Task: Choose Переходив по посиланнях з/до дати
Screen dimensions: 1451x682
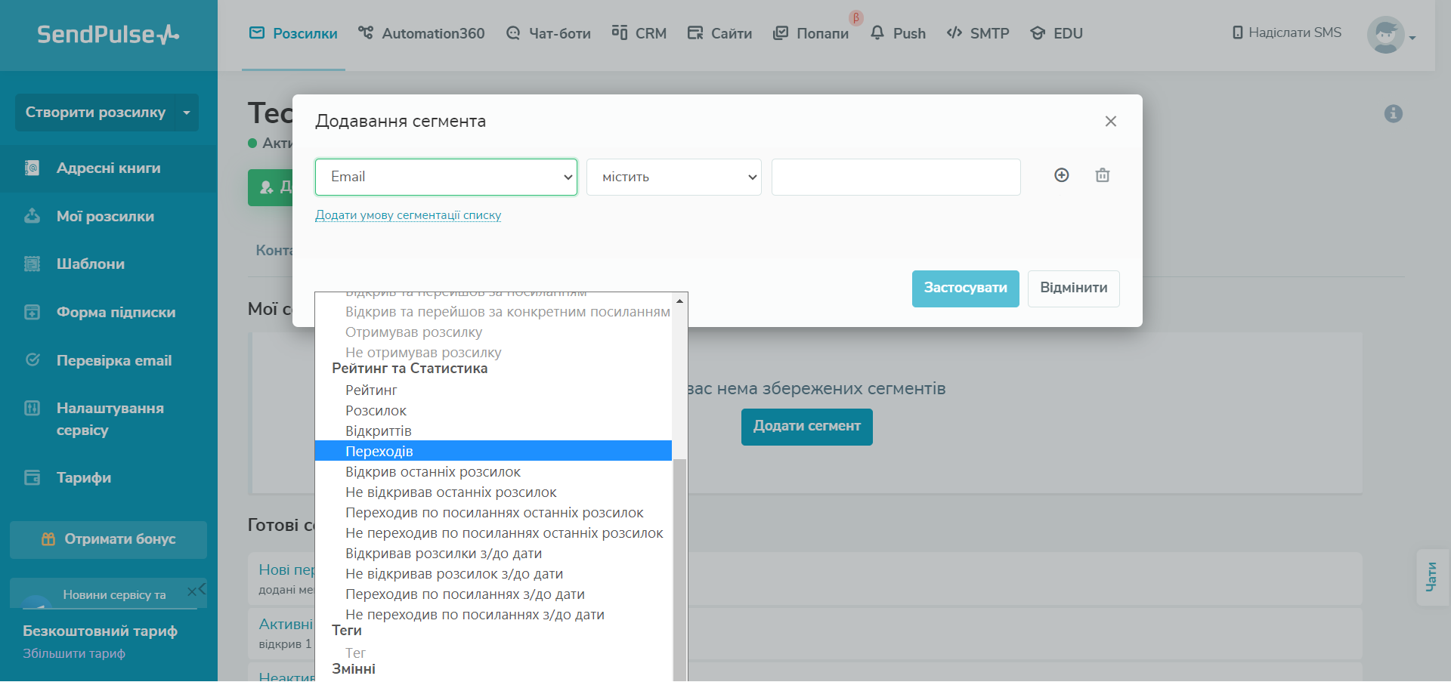Action: click(x=493, y=594)
